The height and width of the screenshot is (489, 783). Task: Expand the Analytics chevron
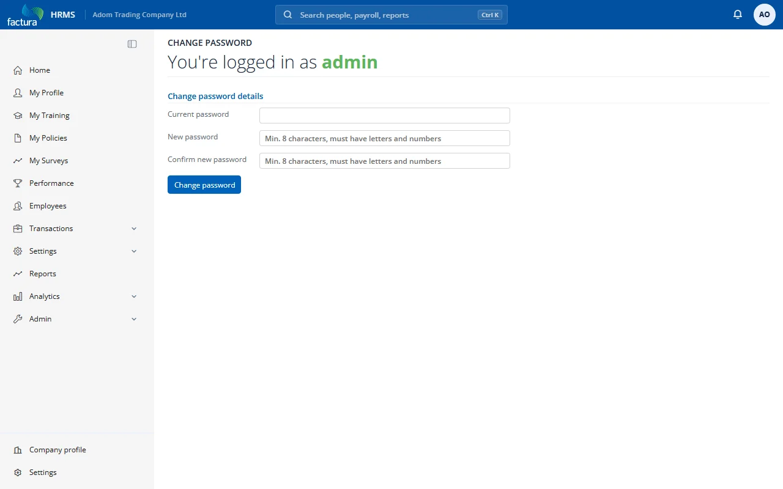(x=134, y=296)
